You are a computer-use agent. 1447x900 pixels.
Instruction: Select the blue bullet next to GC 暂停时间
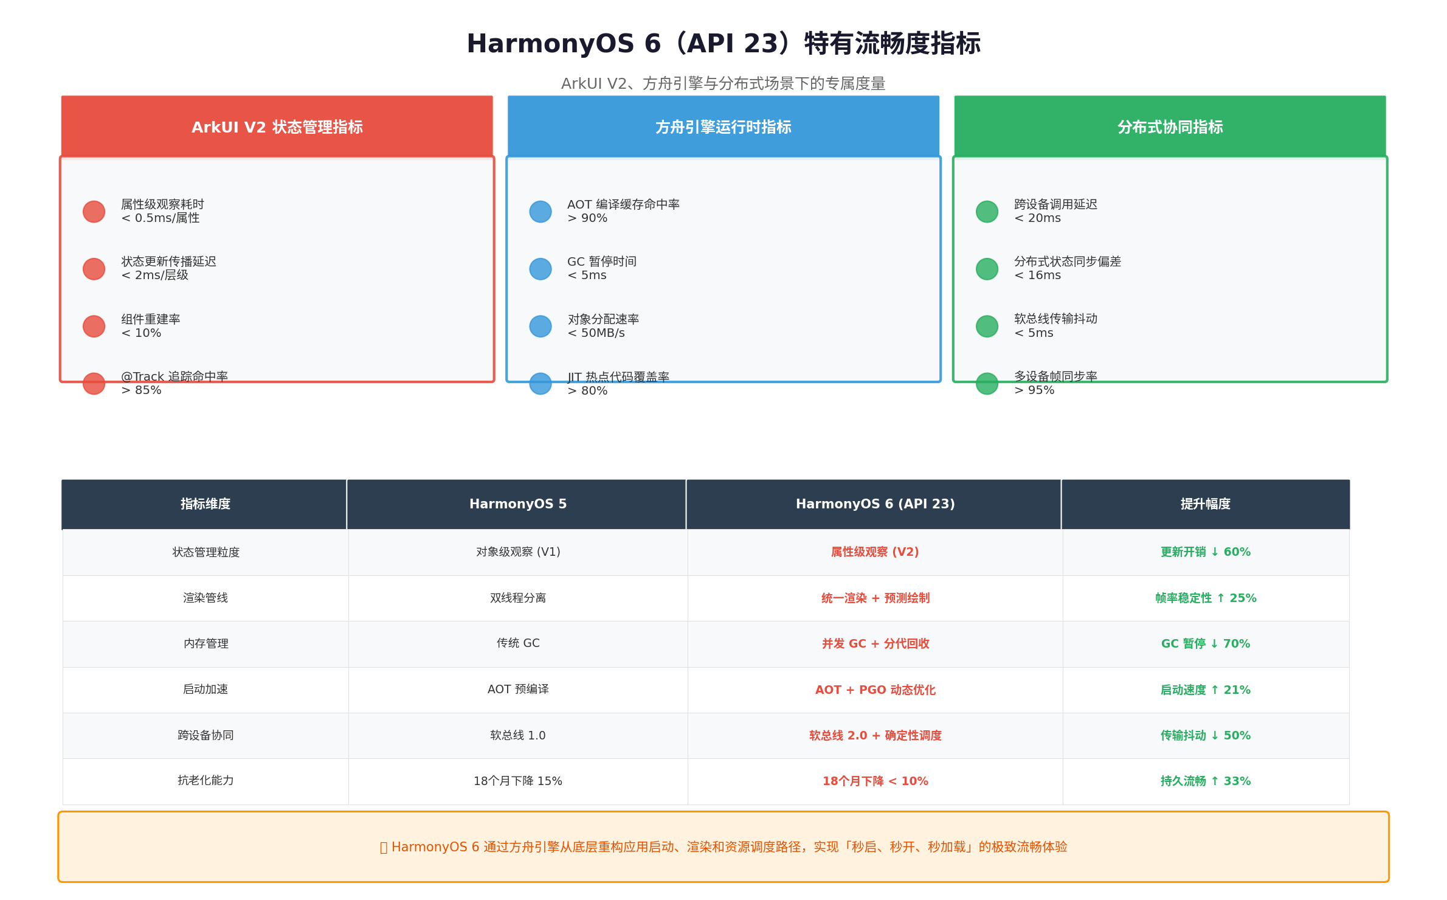(540, 269)
